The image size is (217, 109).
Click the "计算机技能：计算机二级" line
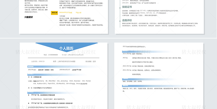coord(140,15)
